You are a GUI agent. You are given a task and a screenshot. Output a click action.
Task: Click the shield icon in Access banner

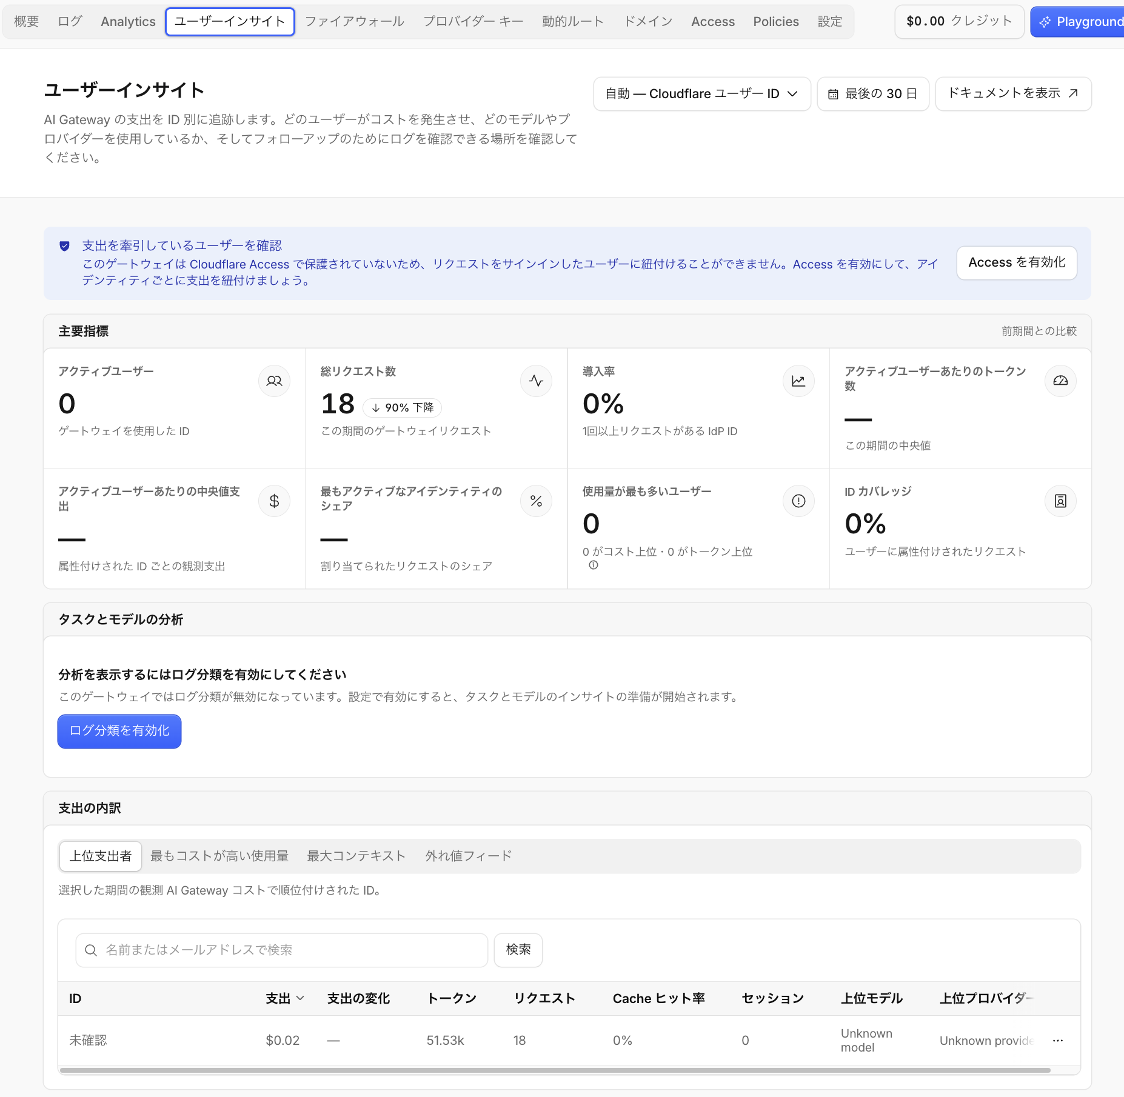(64, 246)
